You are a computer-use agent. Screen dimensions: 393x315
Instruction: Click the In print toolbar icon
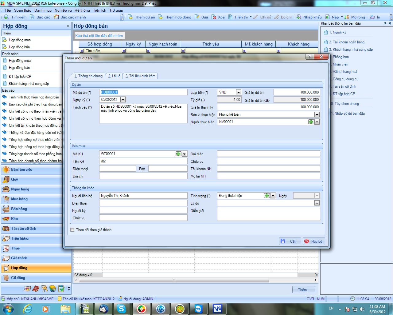(x=375, y=17)
